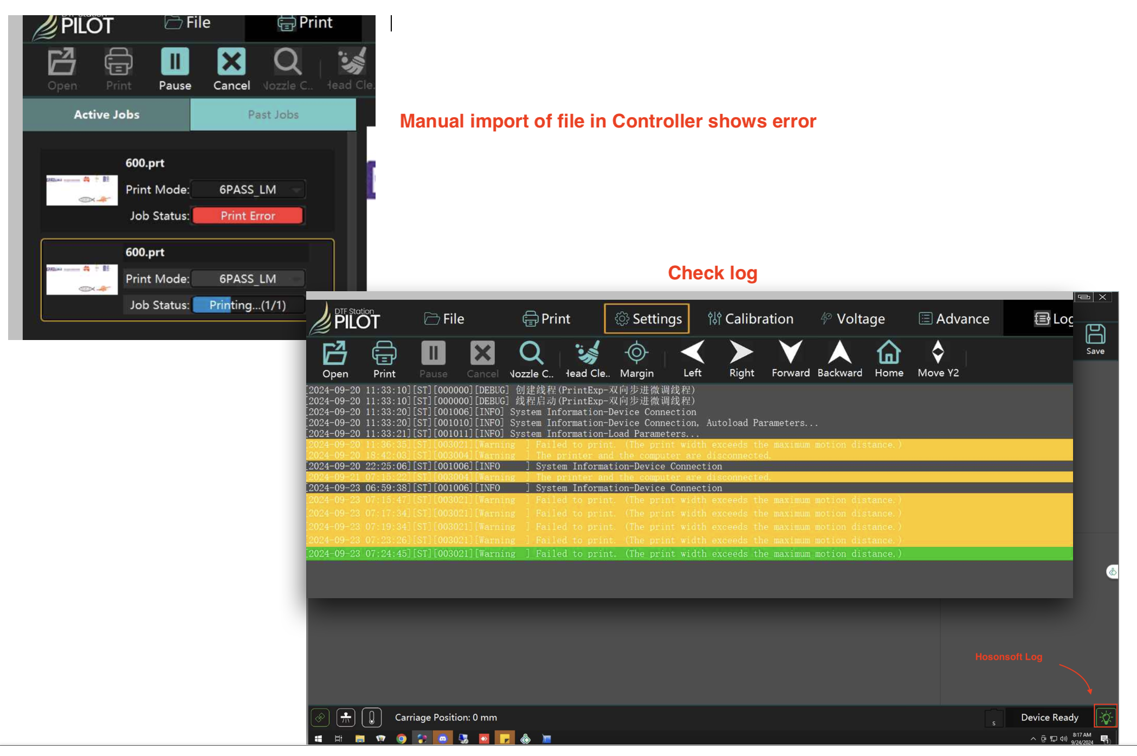Select the 11:36:35 Failed to print log row
This screenshot has height=756, width=1137.
tap(689, 445)
